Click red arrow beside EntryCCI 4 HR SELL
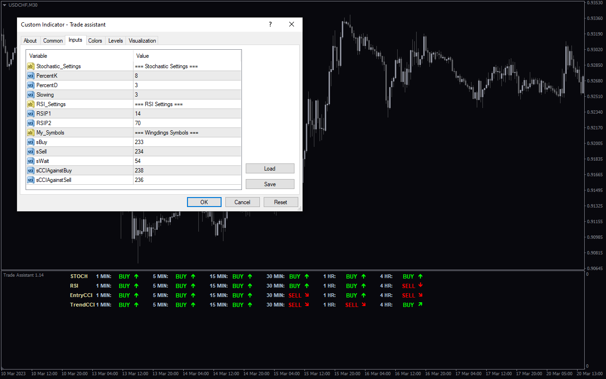This screenshot has height=379, width=606. (x=420, y=295)
